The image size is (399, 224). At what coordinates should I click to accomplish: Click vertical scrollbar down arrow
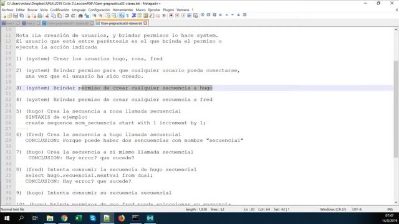(396, 202)
